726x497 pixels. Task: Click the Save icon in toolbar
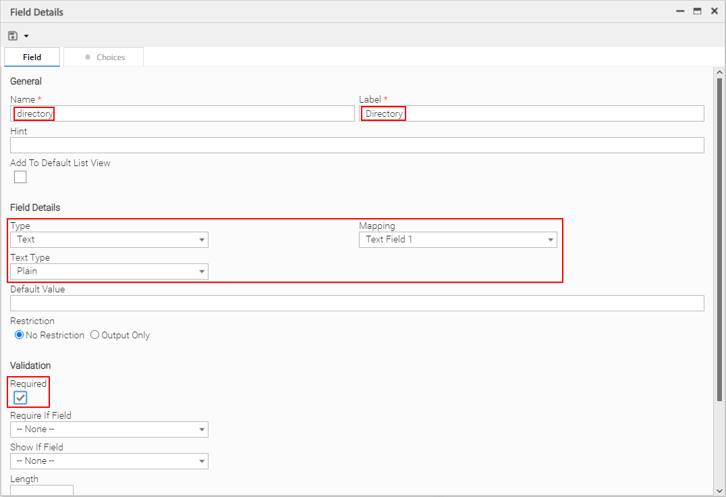(13, 35)
